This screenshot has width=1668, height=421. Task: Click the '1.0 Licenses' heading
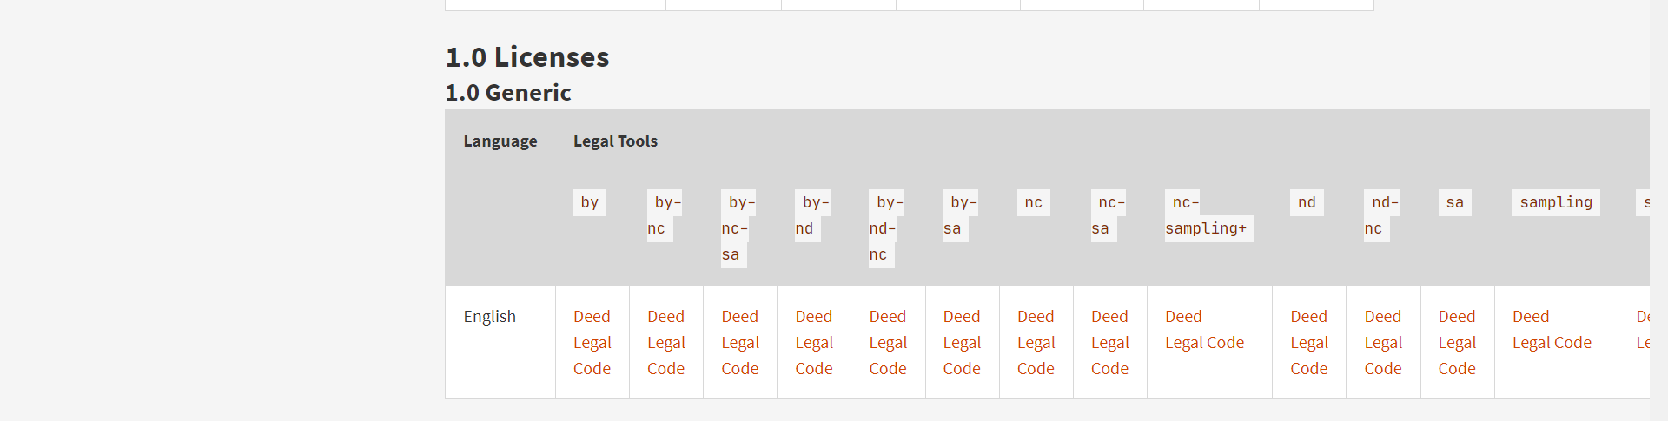[x=527, y=57]
